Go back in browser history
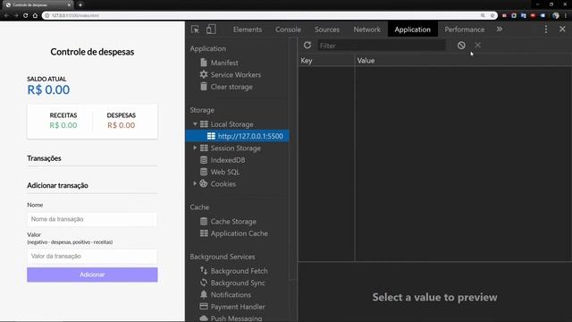Viewport: 572px width, 322px height. click(6, 16)
